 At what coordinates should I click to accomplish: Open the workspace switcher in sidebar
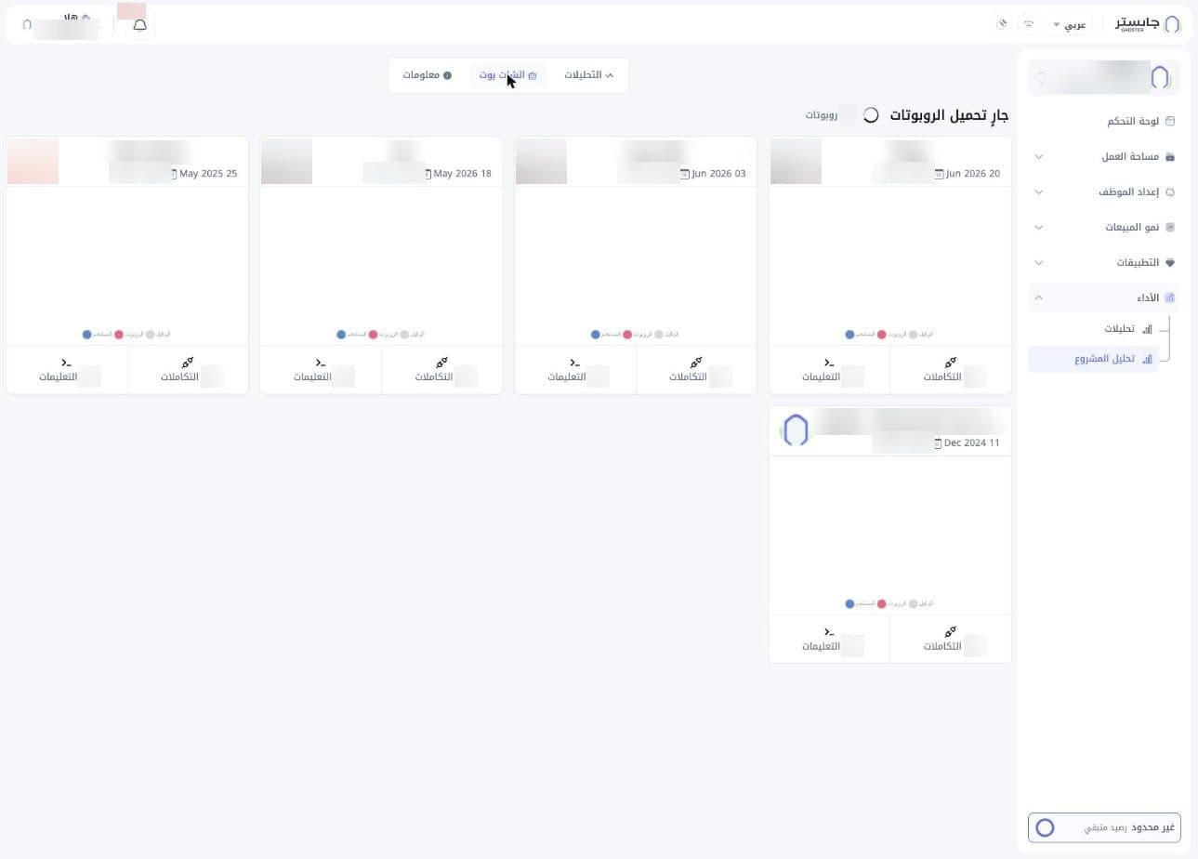tap(1104, 77)
